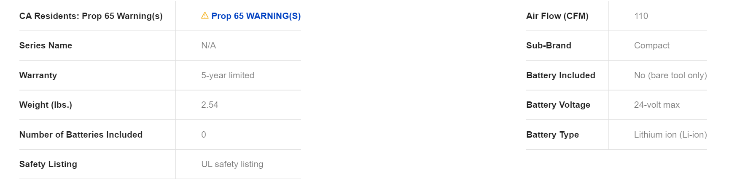
Task: Select the UL safety listing value
Action: [232, 164]
